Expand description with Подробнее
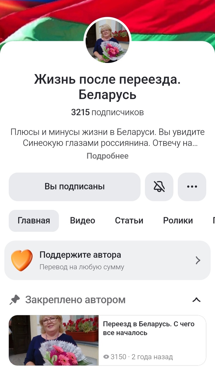The image size is (215, 367). click(x=107, y=156)
